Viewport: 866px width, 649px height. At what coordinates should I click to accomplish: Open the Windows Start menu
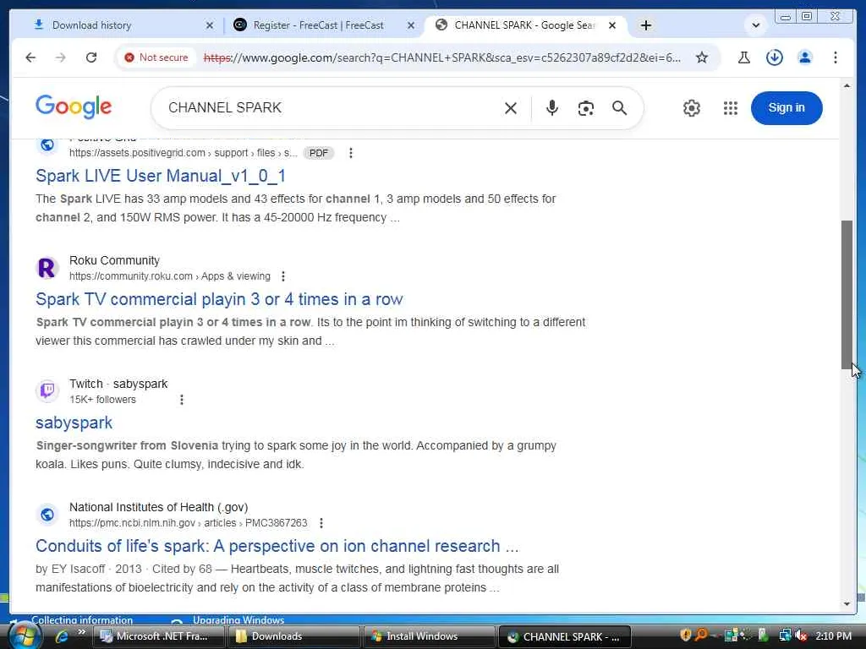click(x=23, y=636)
